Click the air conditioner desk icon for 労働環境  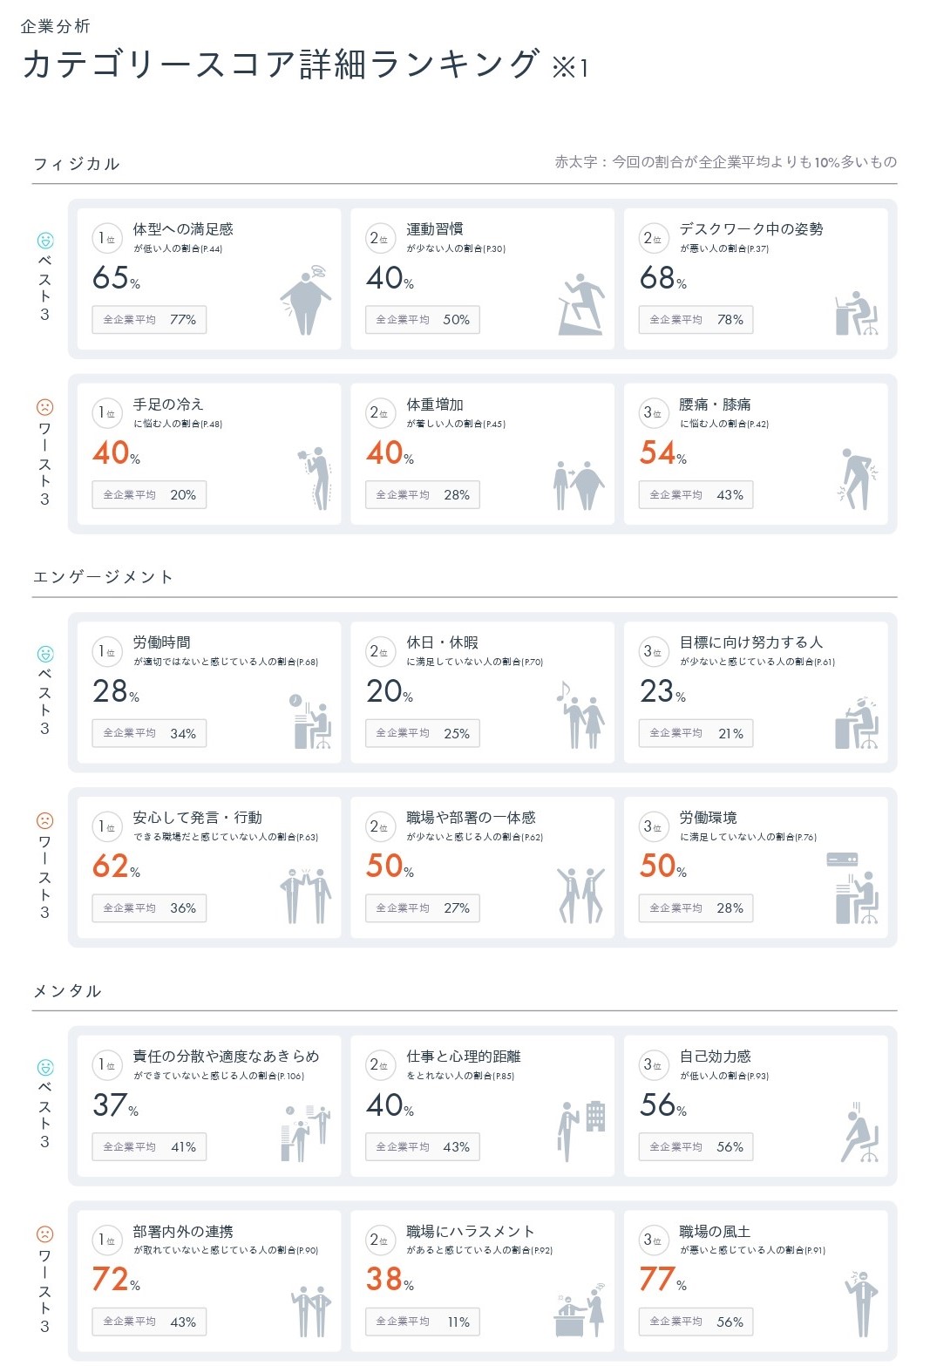[852, 889]
